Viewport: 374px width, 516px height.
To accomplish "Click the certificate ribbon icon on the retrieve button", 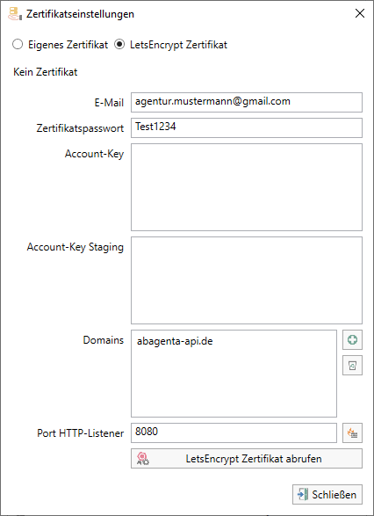I will [143, 458].
